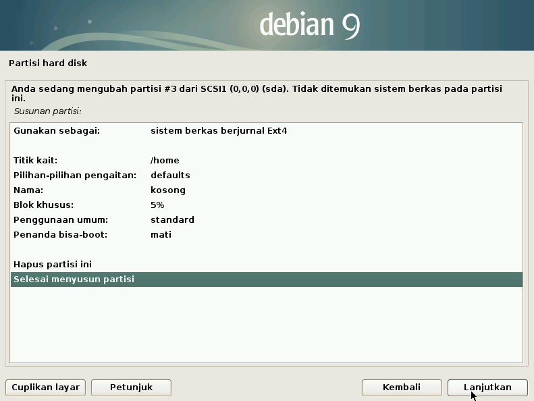
Task: Click the '/home' mount point value
Action: click(x=165, y=160)
